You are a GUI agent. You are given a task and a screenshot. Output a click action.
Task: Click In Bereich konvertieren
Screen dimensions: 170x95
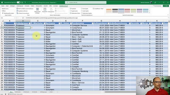[x=23, y=13]
